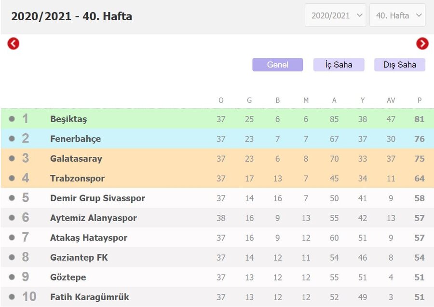Open Atakaş Hatayspor team link
The height and width of the screenshot is (307, 434).
coord(89,237)
